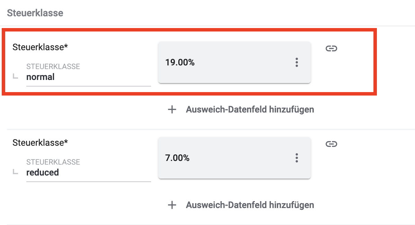Select the 7.00% value text
415x225 pixels.
click(177, 158)
